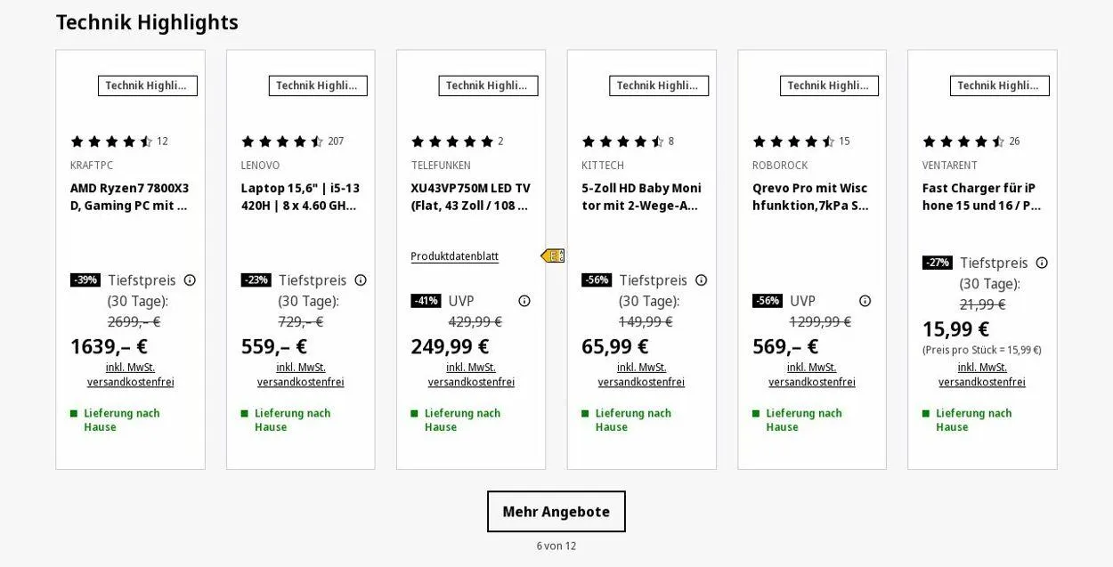The height and width of the screenshot is (567, 1113).
Task: Click UVP info icon on Telefunken TV
Action: (x=524, y=301)
